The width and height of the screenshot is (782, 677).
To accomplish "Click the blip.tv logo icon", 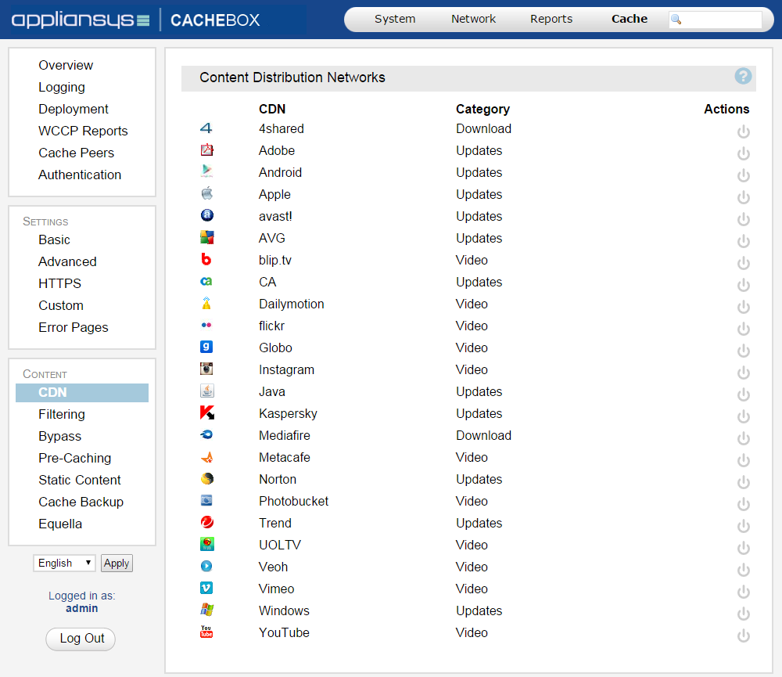I will click(206, 259).
